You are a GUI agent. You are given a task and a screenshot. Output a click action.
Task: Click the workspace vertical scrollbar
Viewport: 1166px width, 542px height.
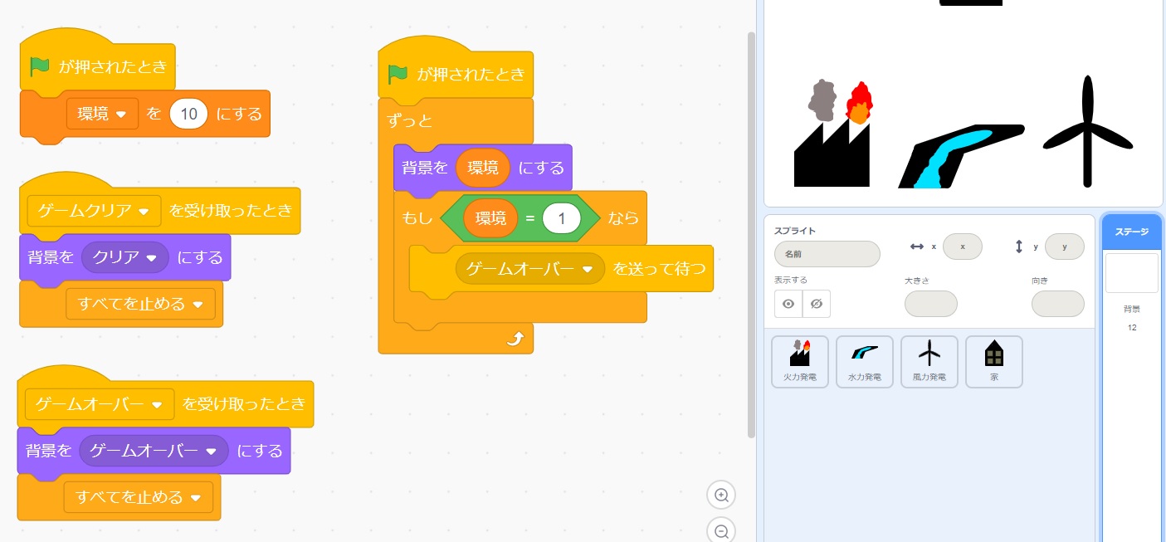pos(752,232)
